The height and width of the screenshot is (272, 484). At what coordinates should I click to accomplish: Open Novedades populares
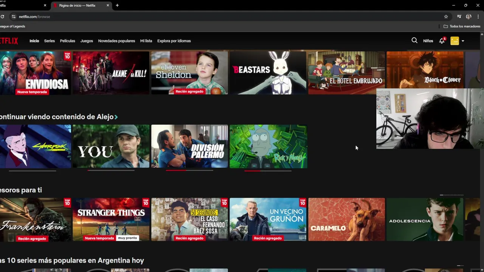[x=116, y=41]
